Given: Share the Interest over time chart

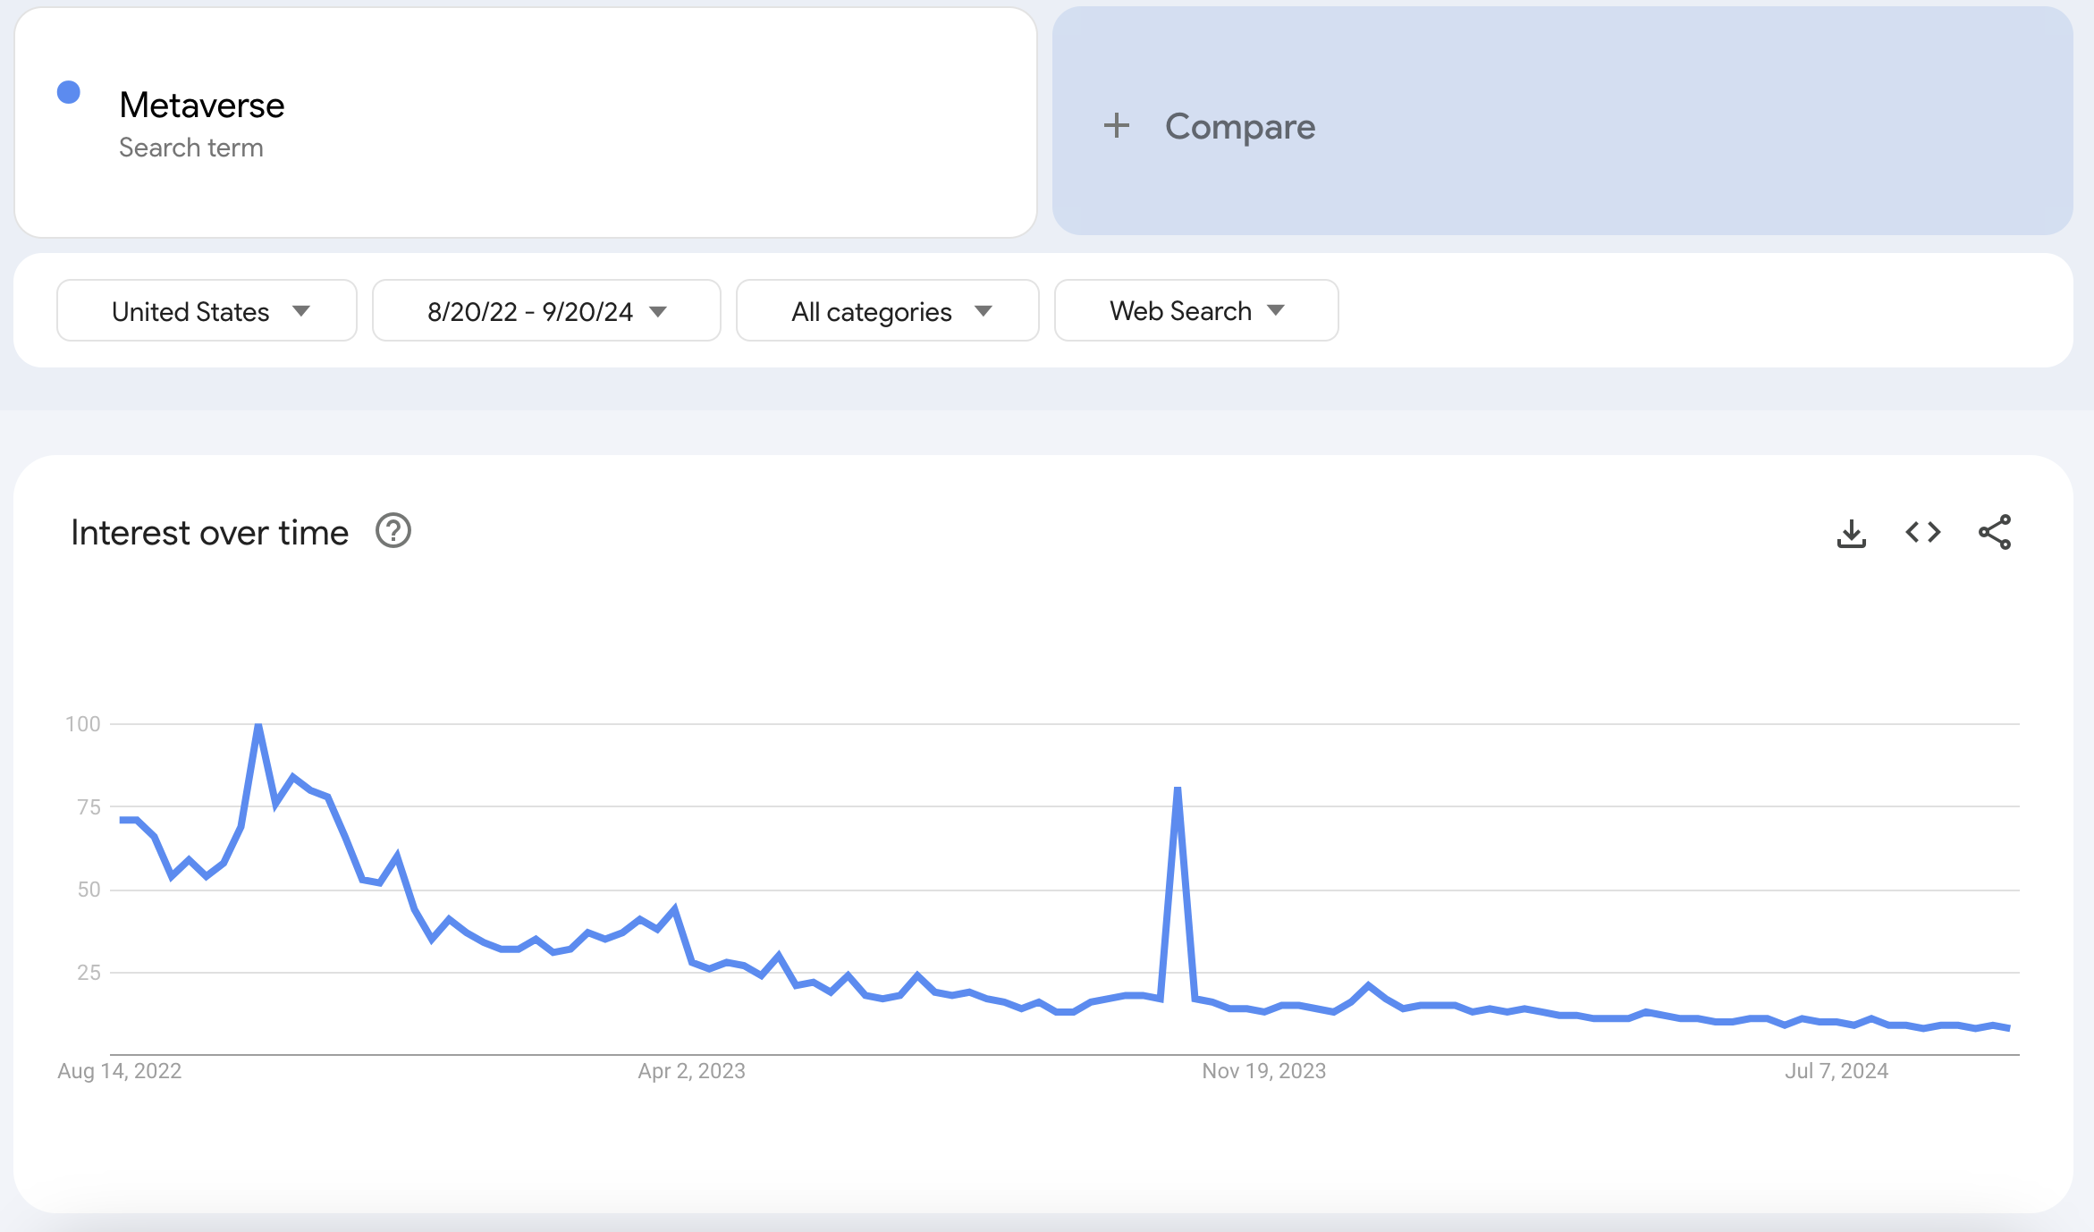Looking at the screenshot, I should click(x=1995, y=532).
